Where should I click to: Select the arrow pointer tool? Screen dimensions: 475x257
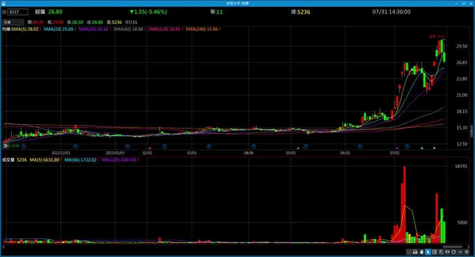pyautogui.click(x=428, y=252)
